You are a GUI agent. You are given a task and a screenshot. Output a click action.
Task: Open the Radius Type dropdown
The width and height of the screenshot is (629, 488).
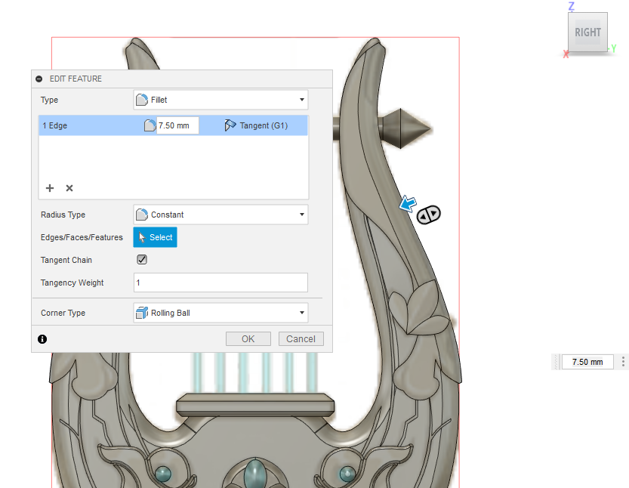(220, 215)
